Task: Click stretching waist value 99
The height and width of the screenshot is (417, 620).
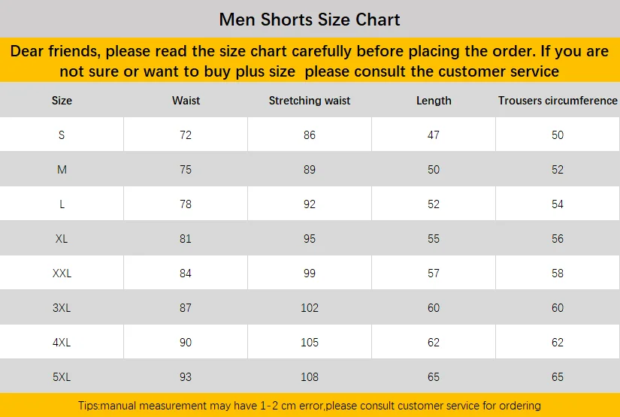Action: (x=310, y=273)
